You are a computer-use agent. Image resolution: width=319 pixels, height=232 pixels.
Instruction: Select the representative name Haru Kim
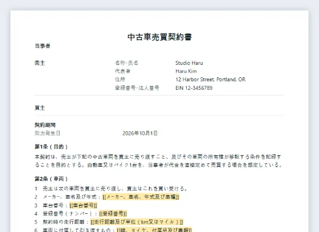(186, 71)
